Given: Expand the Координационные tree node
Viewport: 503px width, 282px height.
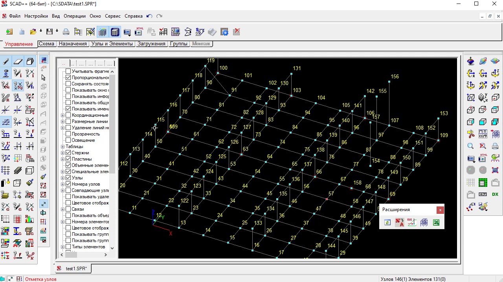Looking at the screenshot, I should [62, 115].
